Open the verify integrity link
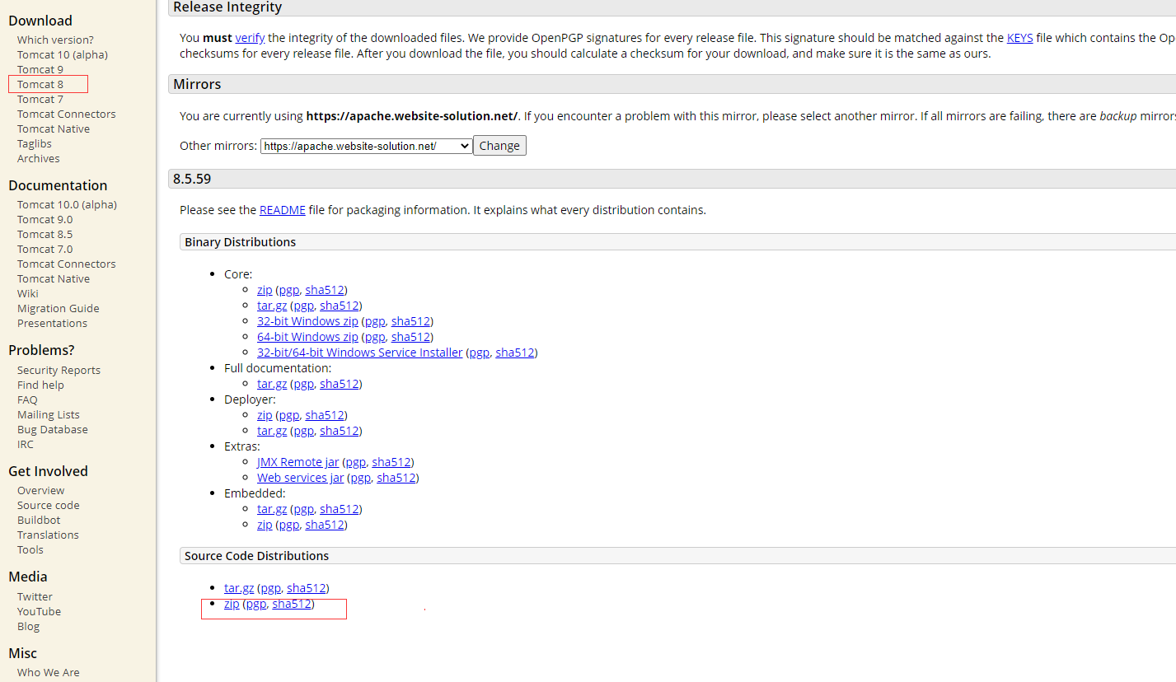 (250, 38)
